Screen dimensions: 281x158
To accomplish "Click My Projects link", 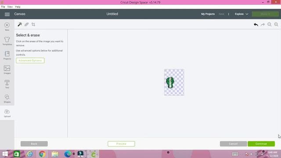I will point(208,14).
